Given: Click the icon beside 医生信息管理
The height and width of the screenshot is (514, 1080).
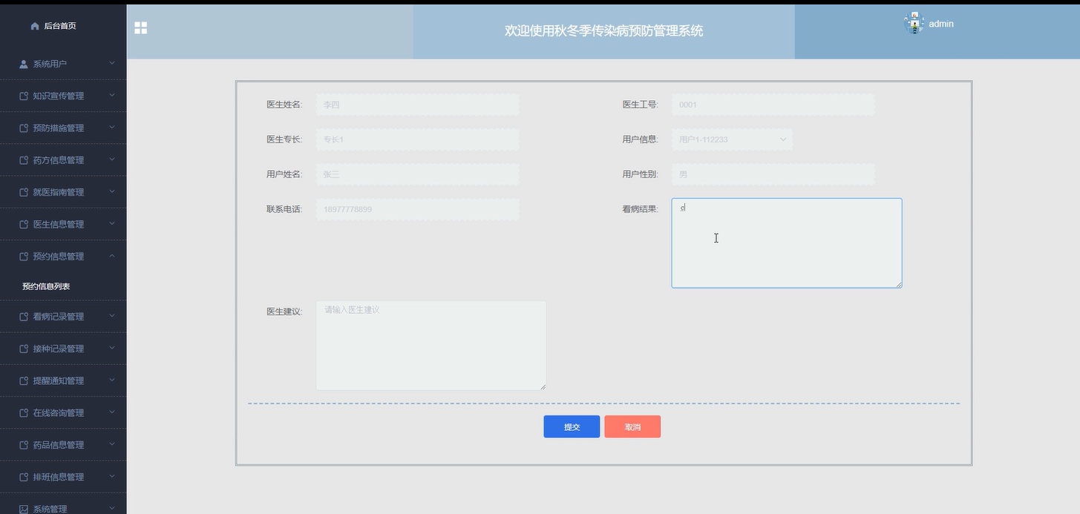Looking at the screenshot, I should (x=24, y=224).
